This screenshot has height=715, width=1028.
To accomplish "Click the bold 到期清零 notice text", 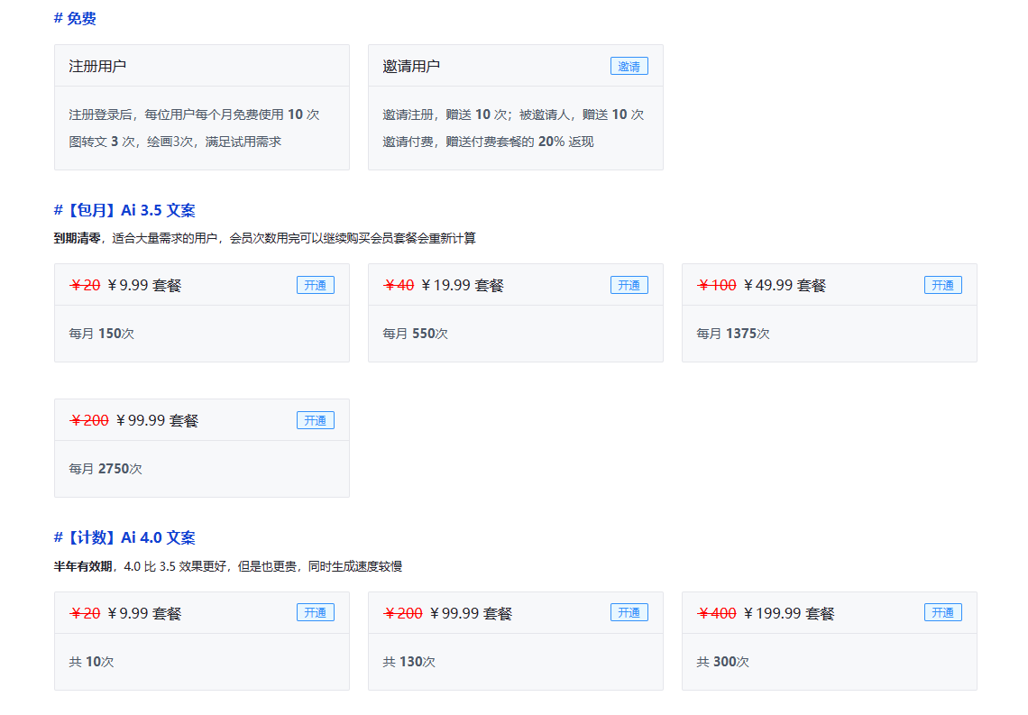I will [x=77, y=238].
